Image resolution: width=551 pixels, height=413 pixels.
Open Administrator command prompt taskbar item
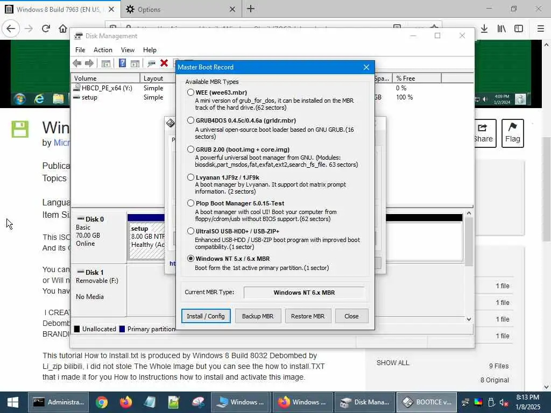58,402
